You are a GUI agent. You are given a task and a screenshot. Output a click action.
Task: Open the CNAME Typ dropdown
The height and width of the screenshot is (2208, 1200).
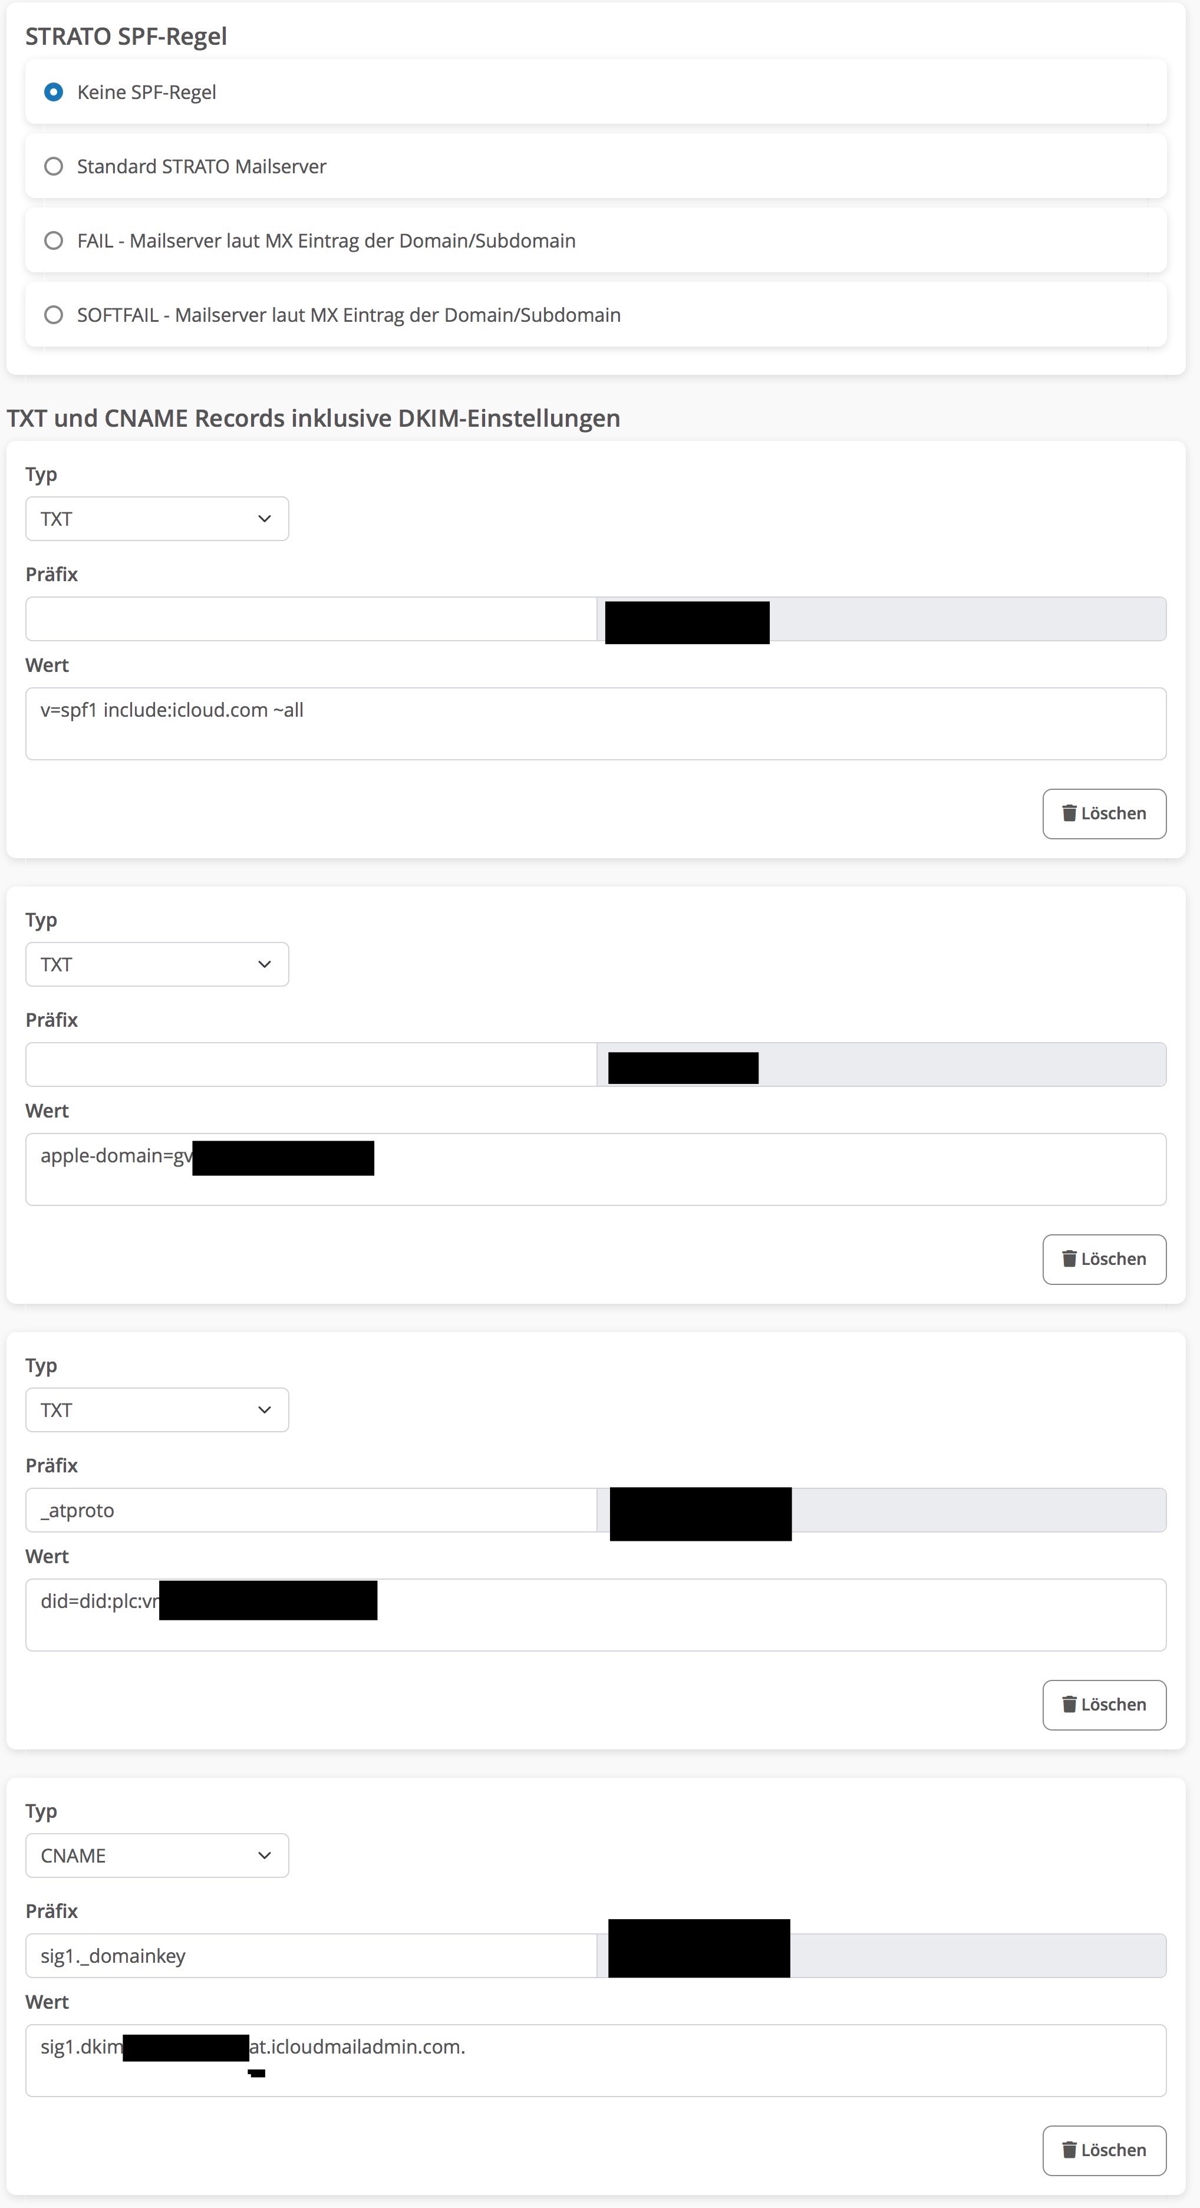(157, 1856)
